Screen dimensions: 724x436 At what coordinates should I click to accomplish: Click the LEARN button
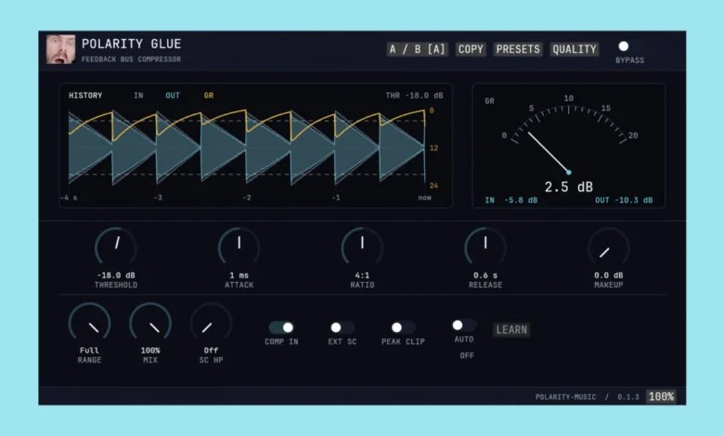(x=511, y=330)
